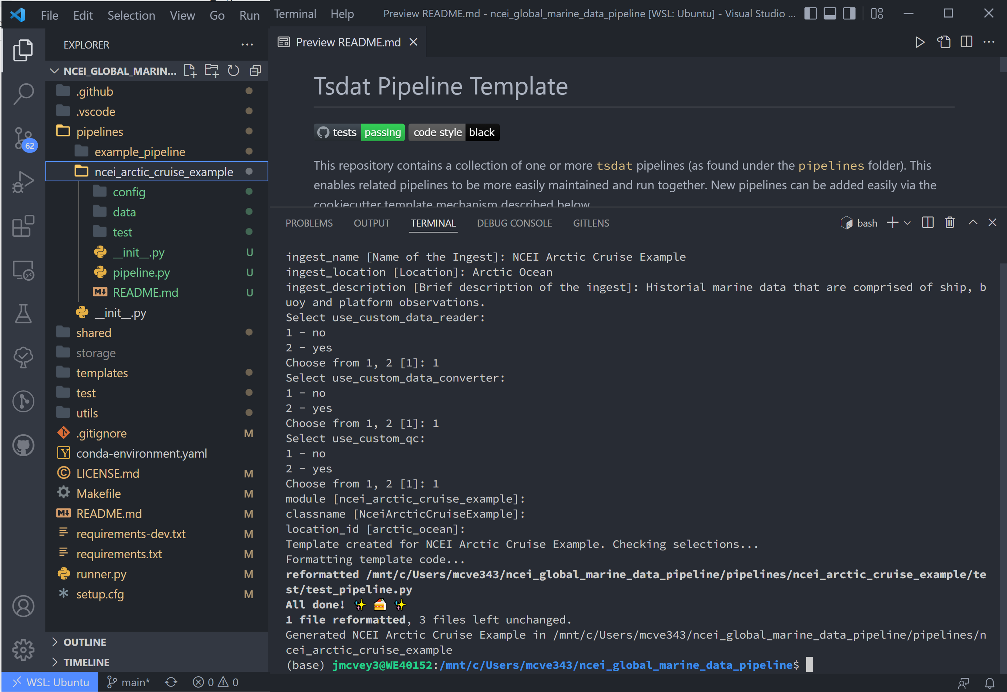The width and height of the screenshot is (1007, 692).
Task: Open pipeline.py in the file tree
Action: [x=141, y=272]
